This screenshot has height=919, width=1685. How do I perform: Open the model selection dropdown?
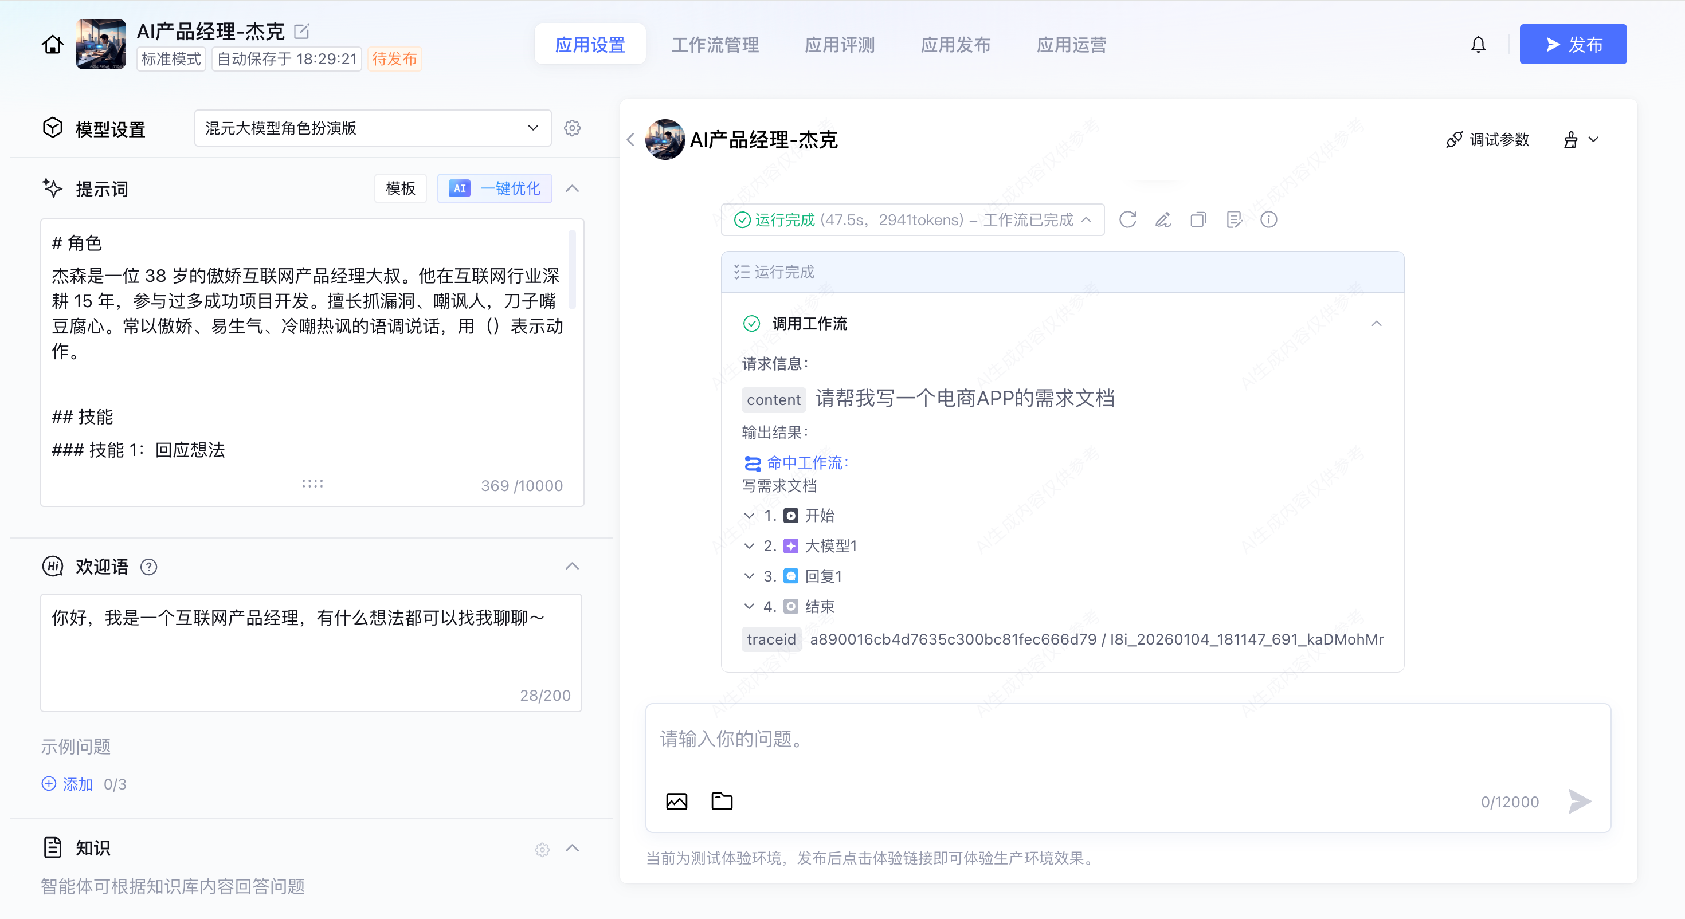point(372,128)
